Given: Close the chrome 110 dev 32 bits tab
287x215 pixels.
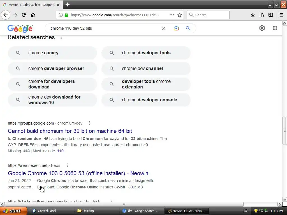Looking at the screenshot, I should tap(58, 5).
